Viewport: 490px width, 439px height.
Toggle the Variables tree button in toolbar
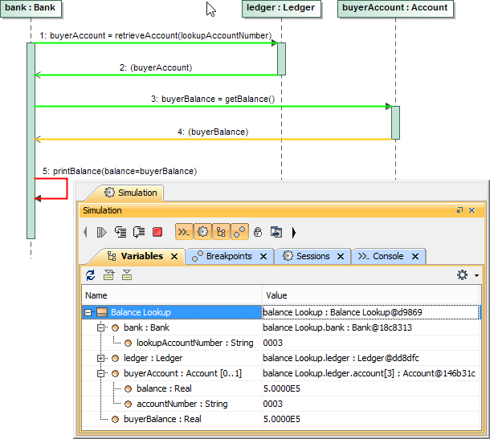[220, 232]
